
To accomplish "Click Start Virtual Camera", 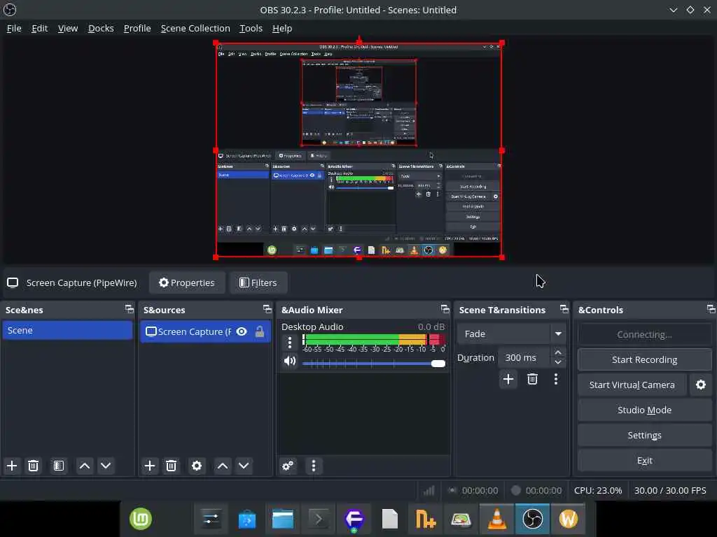I will [x=632, y=385].
